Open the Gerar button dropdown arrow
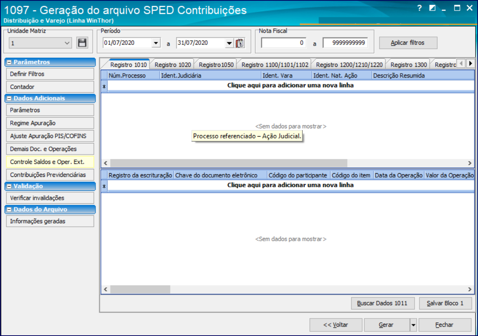Image resolution: width=478 pixels, height=336 pixels. tap(413, 325)
